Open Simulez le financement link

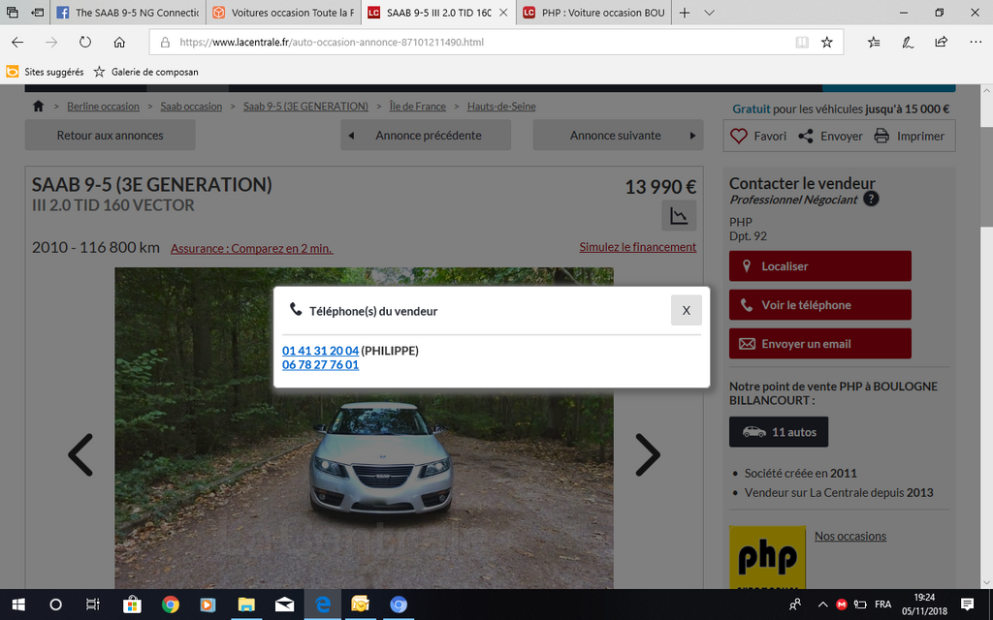638,247
